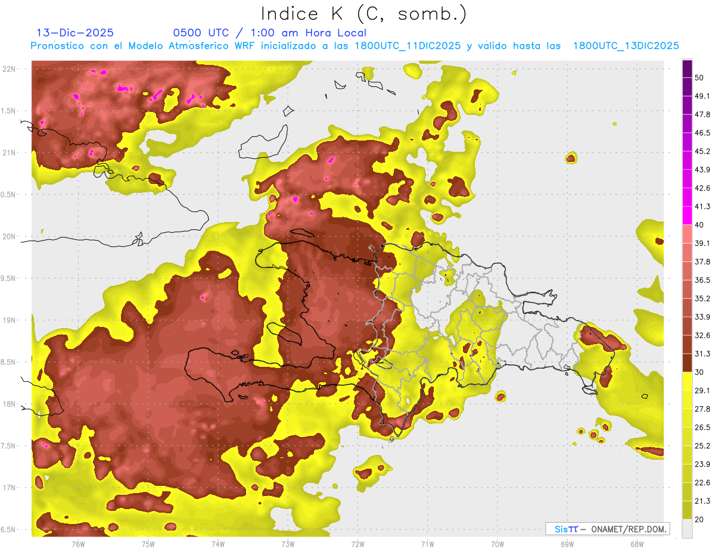Screen dimensions: 715x552
Task: Click the 19N latitude label
Action: point(10,320)
